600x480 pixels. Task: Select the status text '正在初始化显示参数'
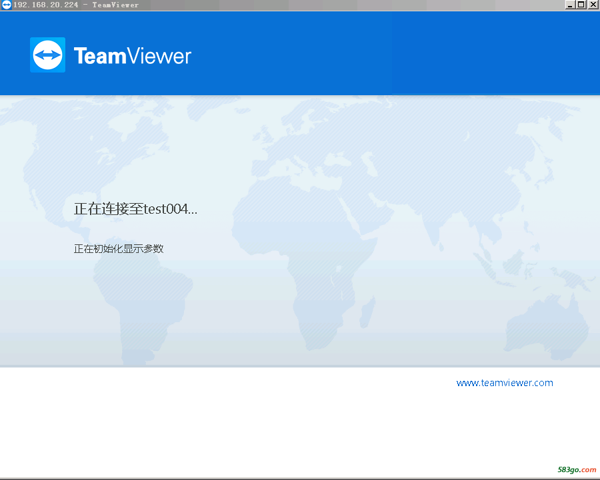click(x=119, y=249)
